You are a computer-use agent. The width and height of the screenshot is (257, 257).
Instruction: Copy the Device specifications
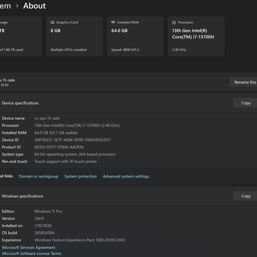pyautogui.click(x=246, y=103)
